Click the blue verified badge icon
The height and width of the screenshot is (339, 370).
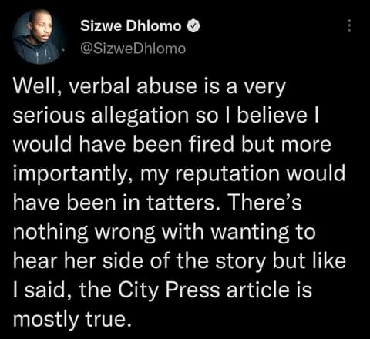click(194, 26)
